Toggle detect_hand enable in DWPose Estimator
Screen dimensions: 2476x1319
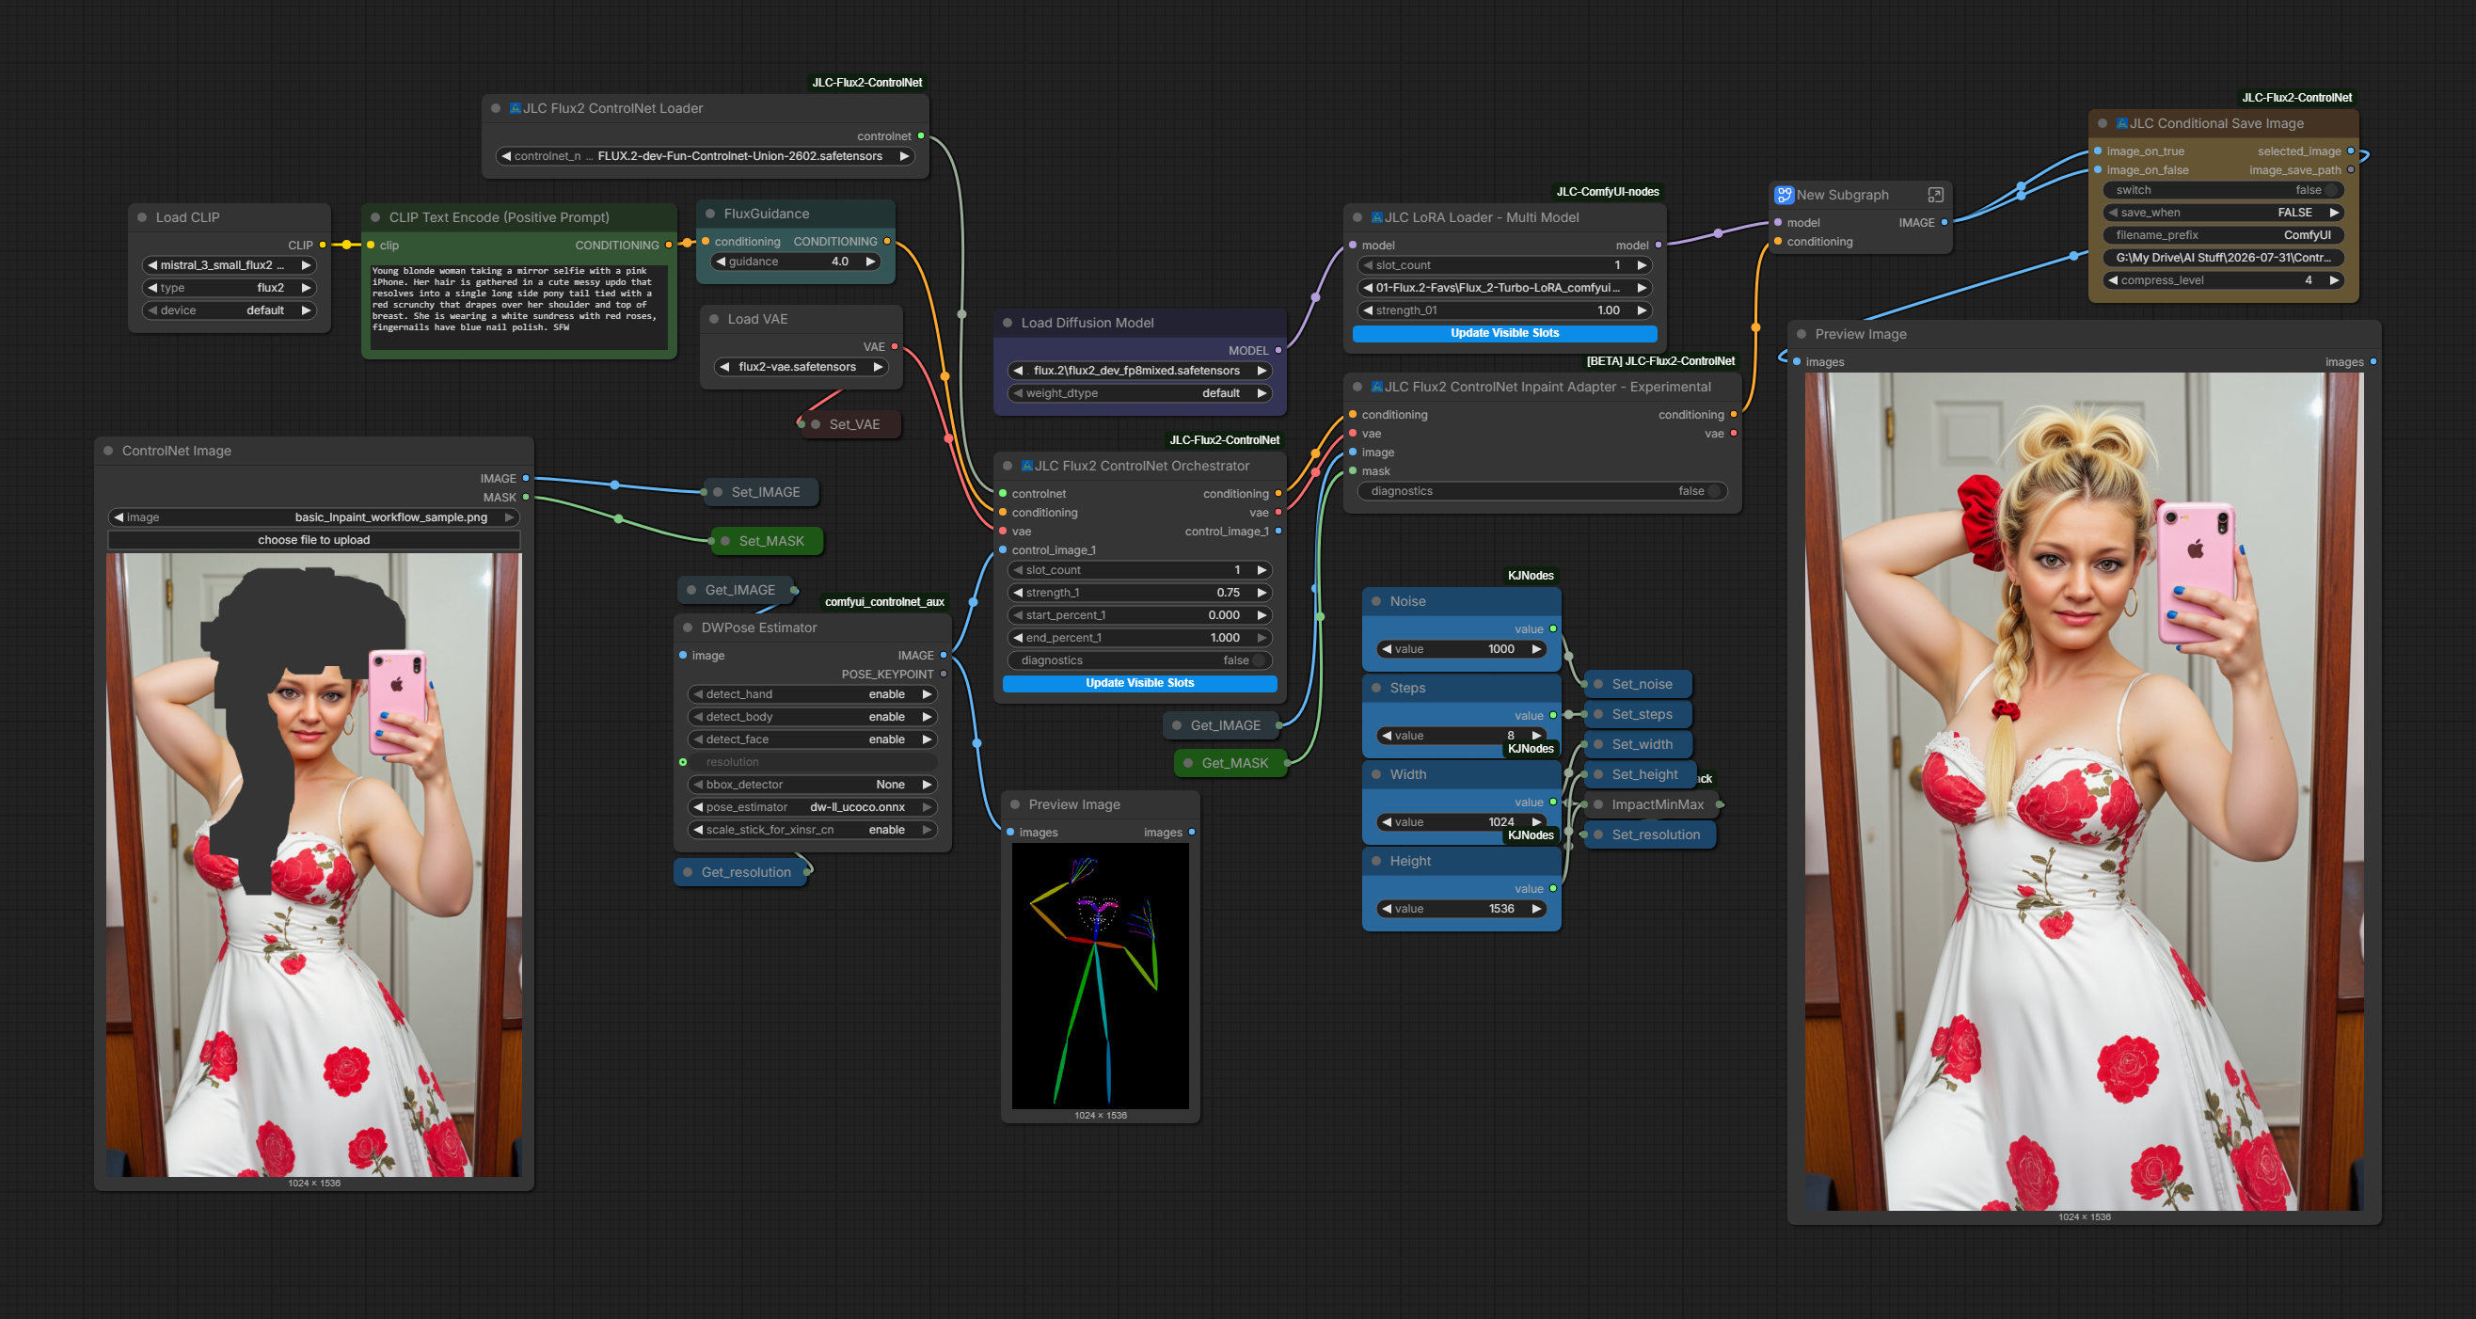coord(812,694)
